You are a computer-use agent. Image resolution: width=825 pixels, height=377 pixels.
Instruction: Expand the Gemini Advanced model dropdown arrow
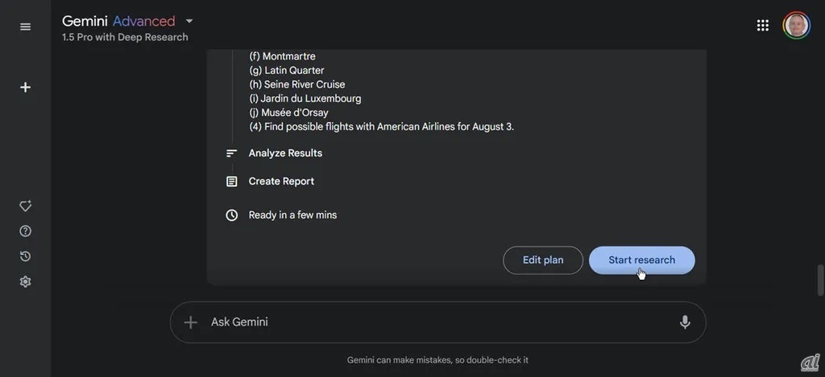189,21
